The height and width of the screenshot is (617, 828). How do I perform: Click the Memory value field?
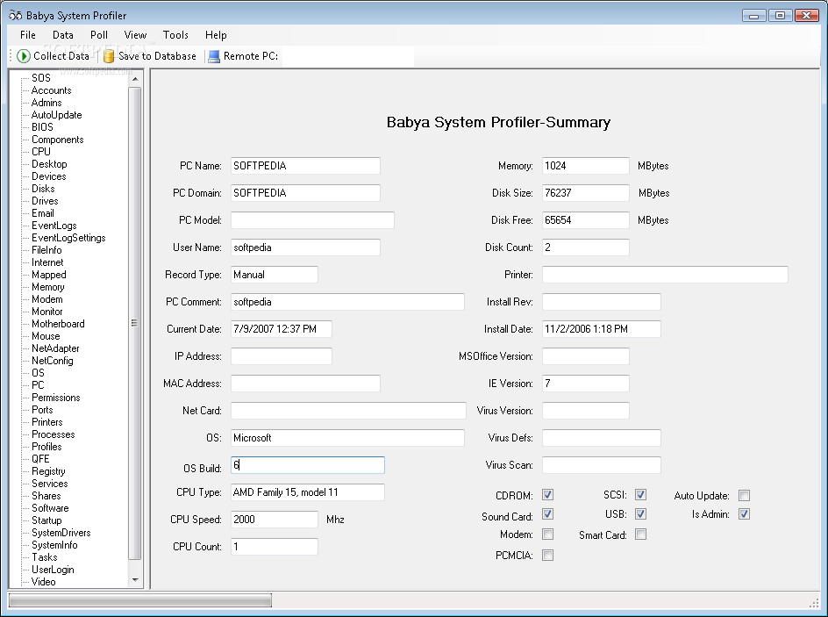pyautogui.click(x=586, y=166)
